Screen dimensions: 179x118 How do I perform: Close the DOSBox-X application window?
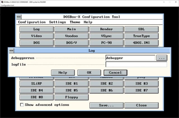pyautogui.click(x=176, y=2)
